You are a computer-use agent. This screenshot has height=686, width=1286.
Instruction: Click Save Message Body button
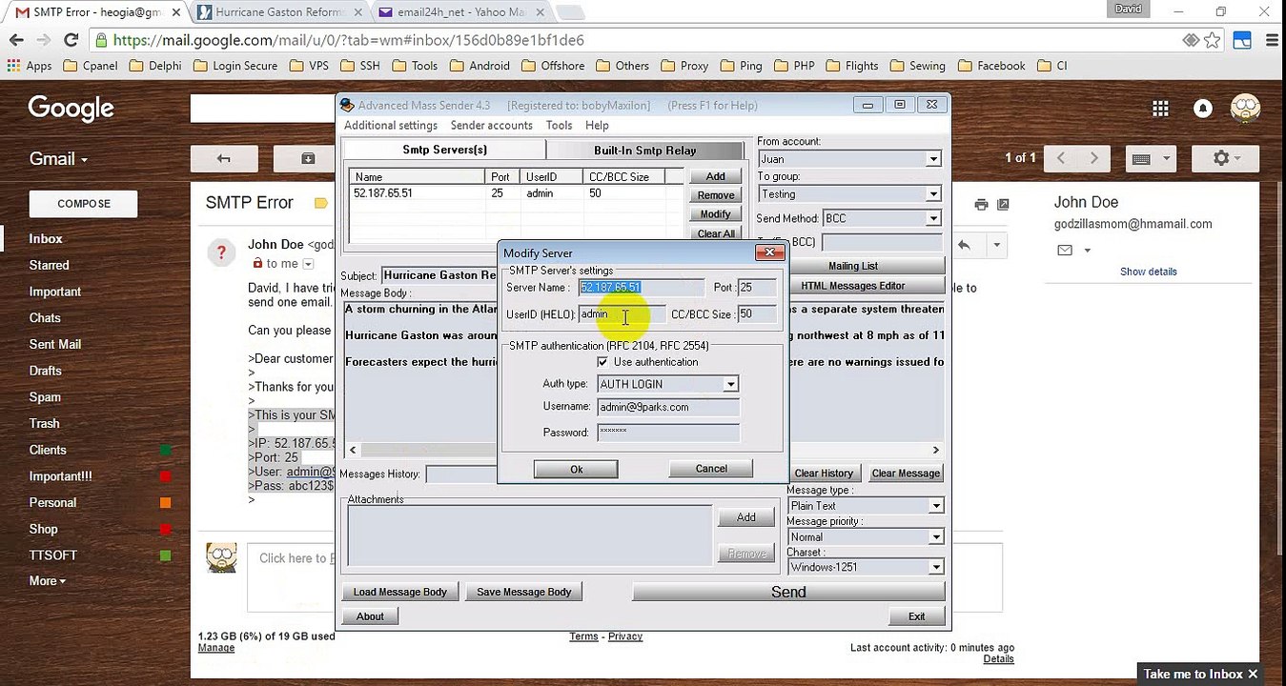pos(524,592)
